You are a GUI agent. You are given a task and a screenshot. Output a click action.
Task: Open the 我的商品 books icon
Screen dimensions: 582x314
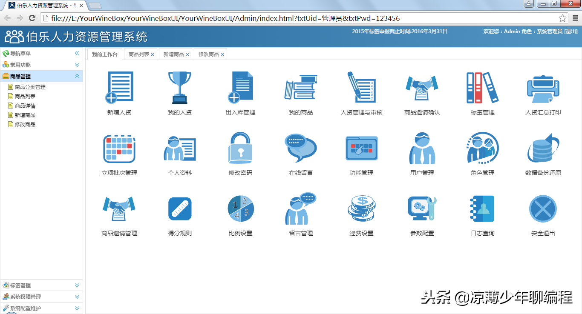point(301,88)
